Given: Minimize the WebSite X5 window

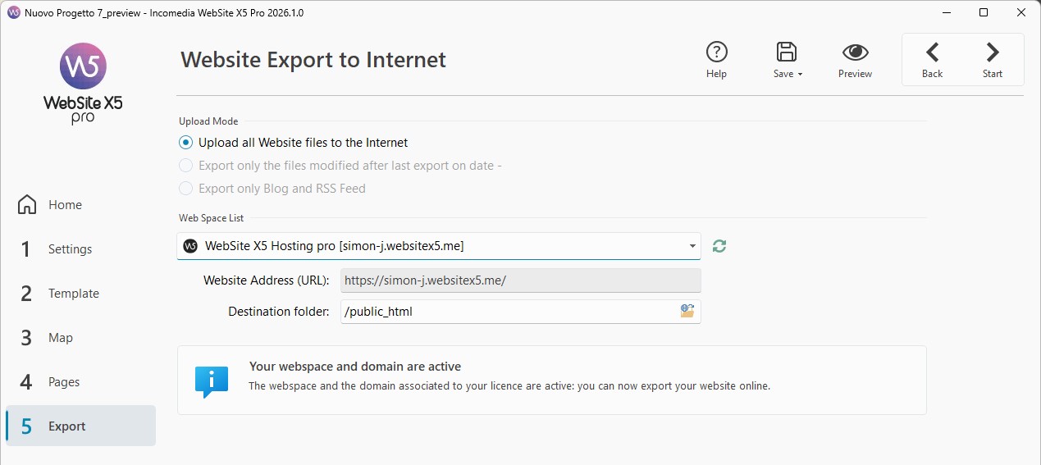Looking at the screenshot, I should point(947,12).
